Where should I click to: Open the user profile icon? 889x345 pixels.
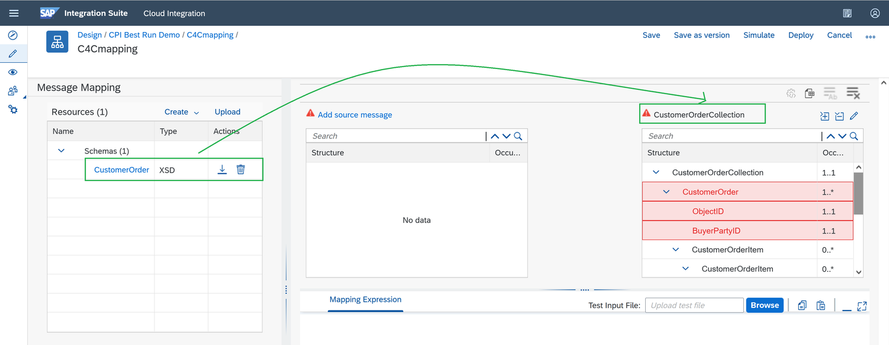[875, 13]
